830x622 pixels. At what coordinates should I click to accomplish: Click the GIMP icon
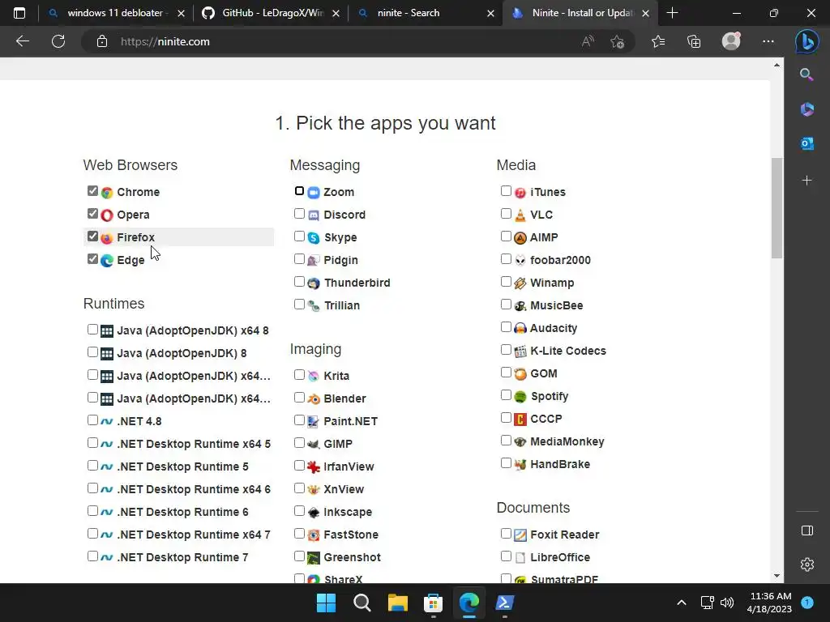[314, 445]
